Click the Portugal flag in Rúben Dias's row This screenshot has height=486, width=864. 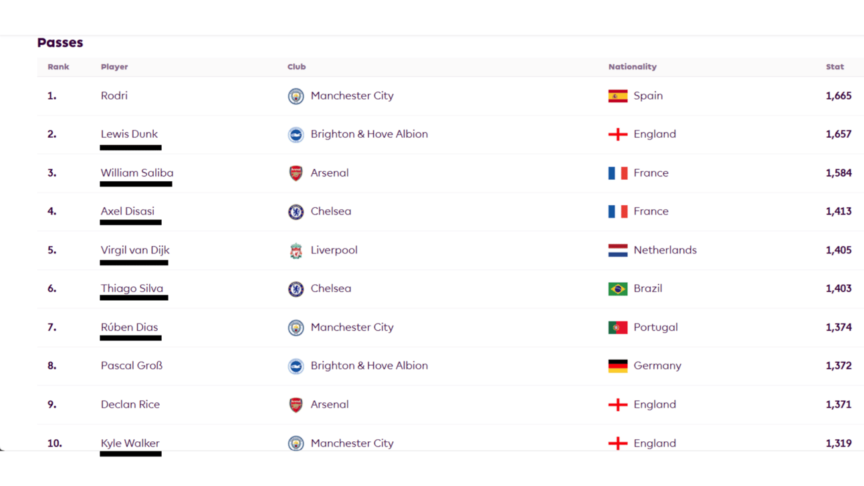pos(618,328)
